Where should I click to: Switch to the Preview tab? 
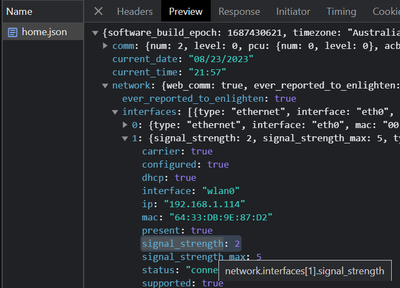click(185, 11)
